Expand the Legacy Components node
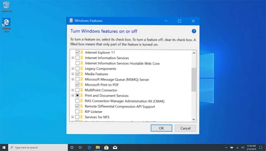The image size is (266, 151). (x=73, y=69)
